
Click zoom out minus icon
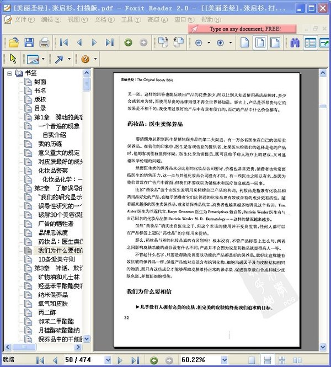tap(199, 43)
